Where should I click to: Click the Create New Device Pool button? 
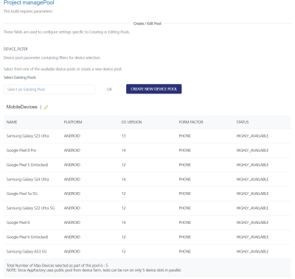[x=154, y=89]
